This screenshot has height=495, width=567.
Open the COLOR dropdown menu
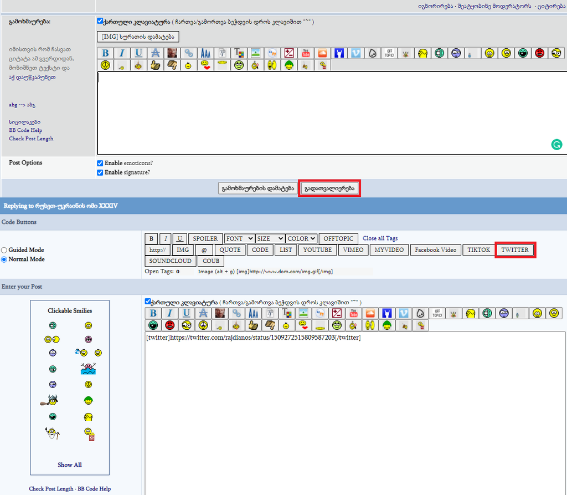301,238
